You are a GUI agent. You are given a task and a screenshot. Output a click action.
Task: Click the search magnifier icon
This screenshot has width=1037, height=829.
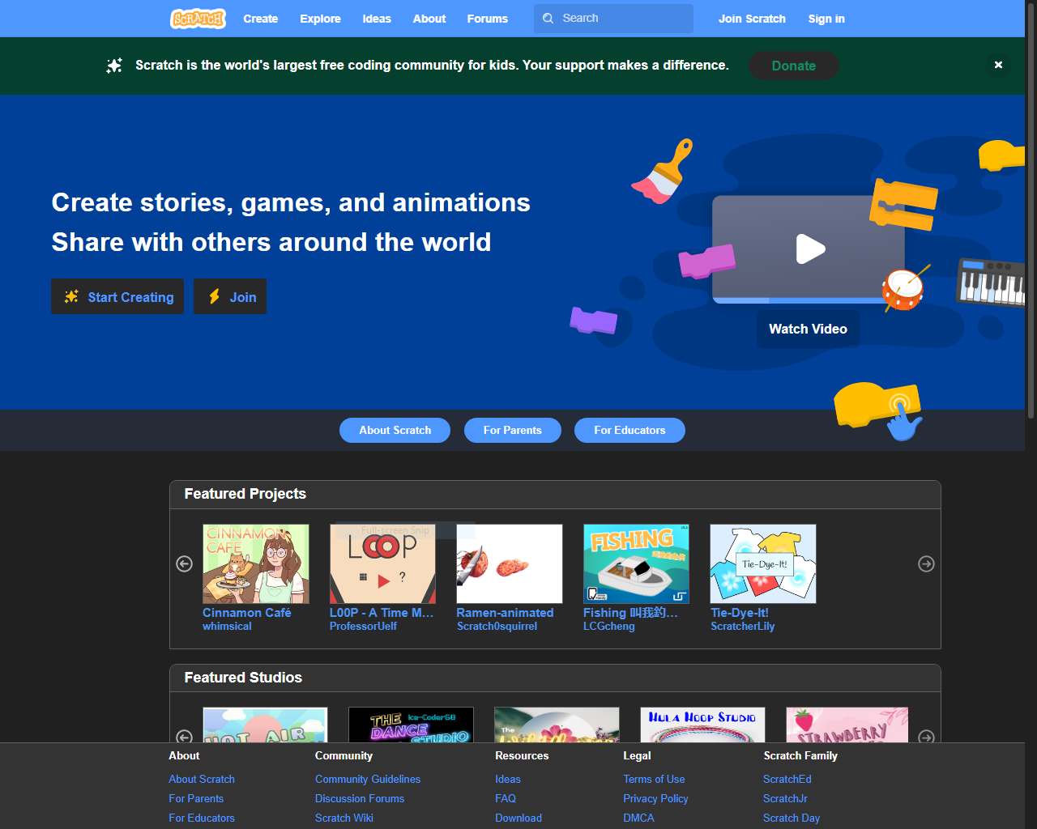(548, 18)
